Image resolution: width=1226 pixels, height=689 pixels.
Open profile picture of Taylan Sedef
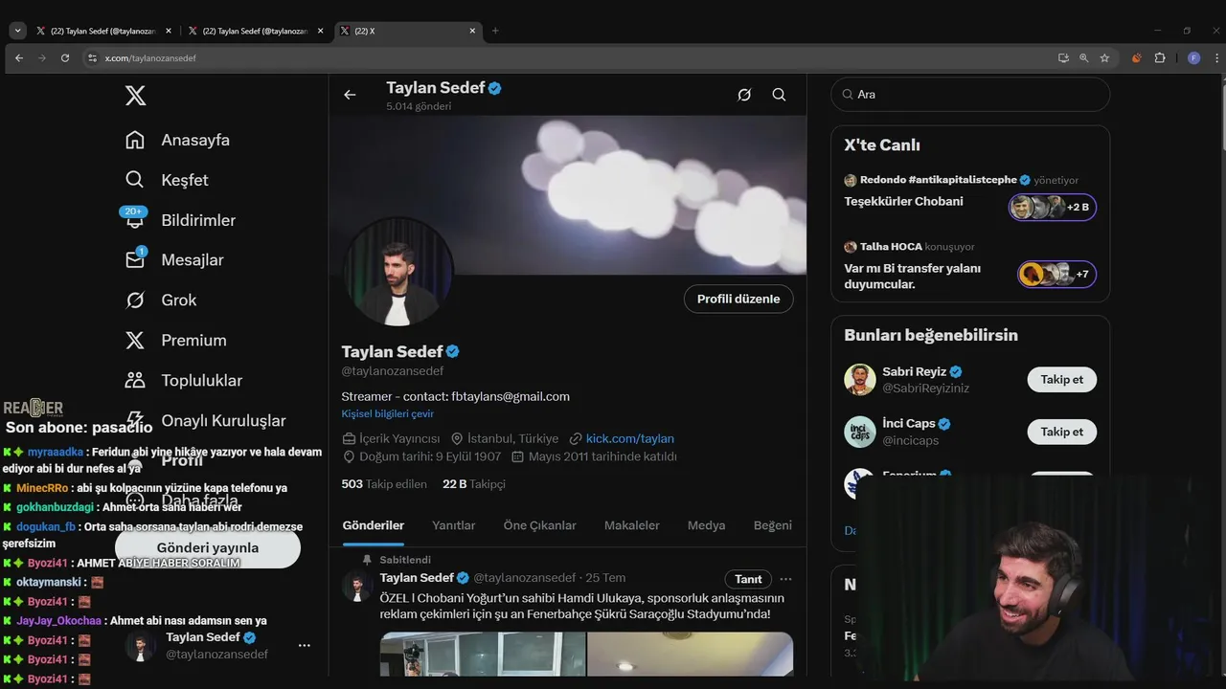point(398,272)
